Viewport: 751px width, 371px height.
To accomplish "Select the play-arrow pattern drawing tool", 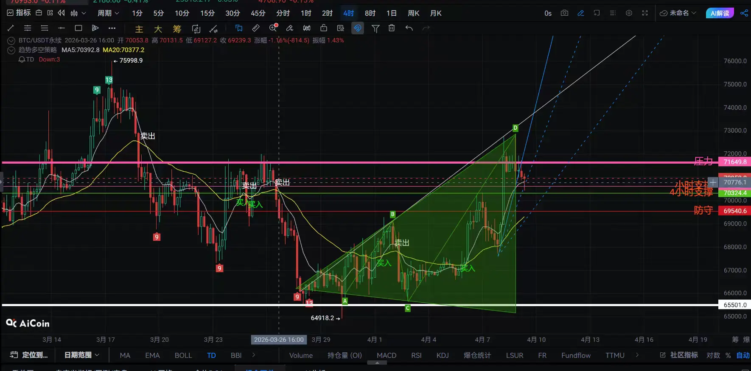I will pos(95,28).
